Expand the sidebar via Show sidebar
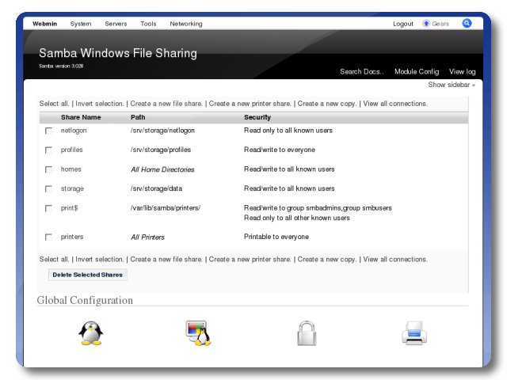507x380 pixels. [x=452, y=85]
